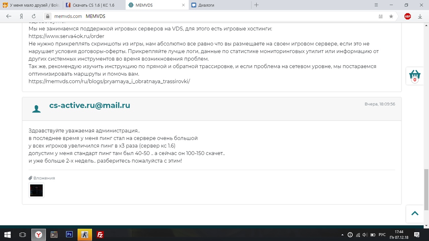Enable reader mode icon

pyautogui.click(x=381, y=16)
